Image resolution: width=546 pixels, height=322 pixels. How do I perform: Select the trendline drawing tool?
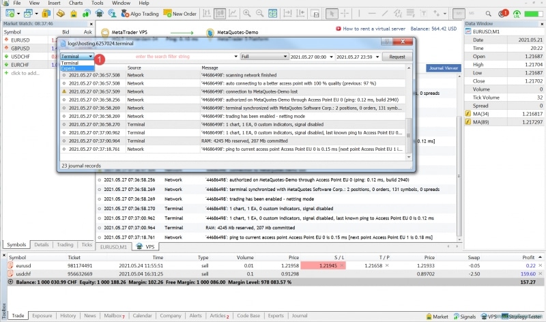385,14
